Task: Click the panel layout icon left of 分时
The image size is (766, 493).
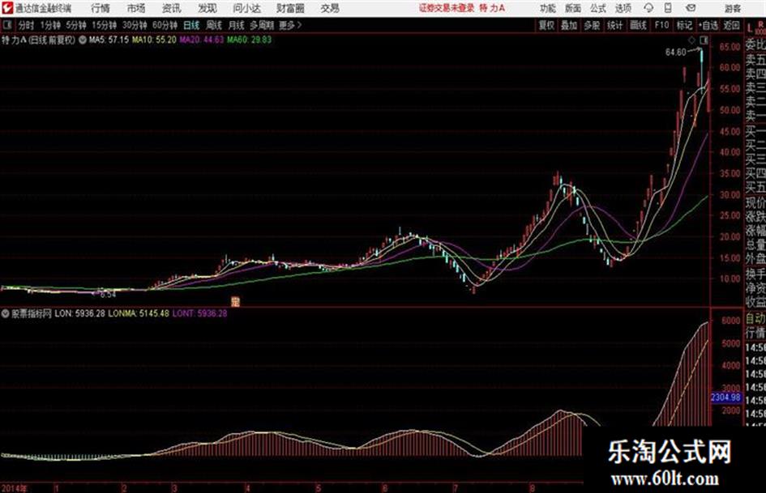Action: pyautogui.click(x=6, y=25)
